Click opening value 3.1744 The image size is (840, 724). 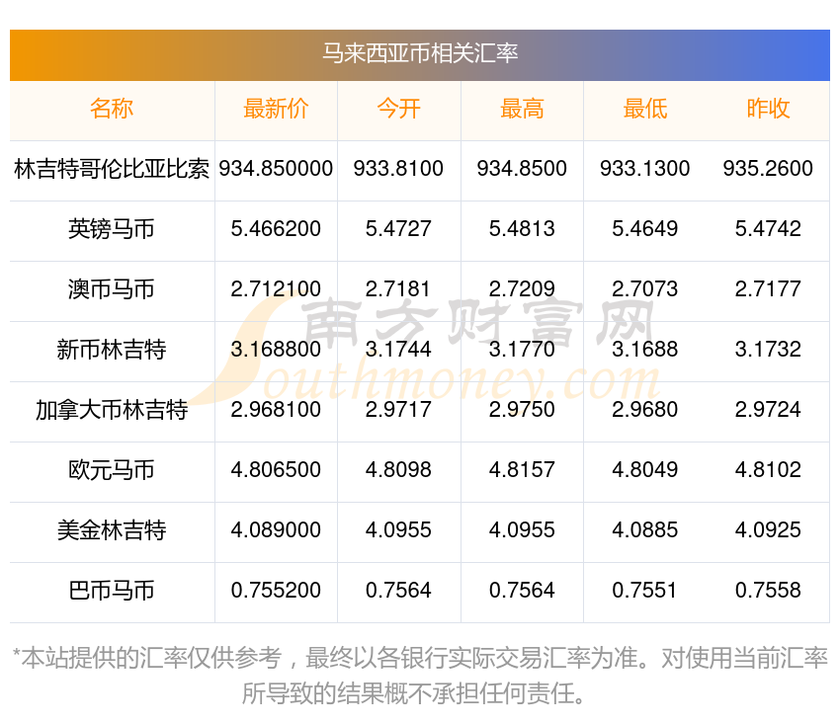[398, 350]
